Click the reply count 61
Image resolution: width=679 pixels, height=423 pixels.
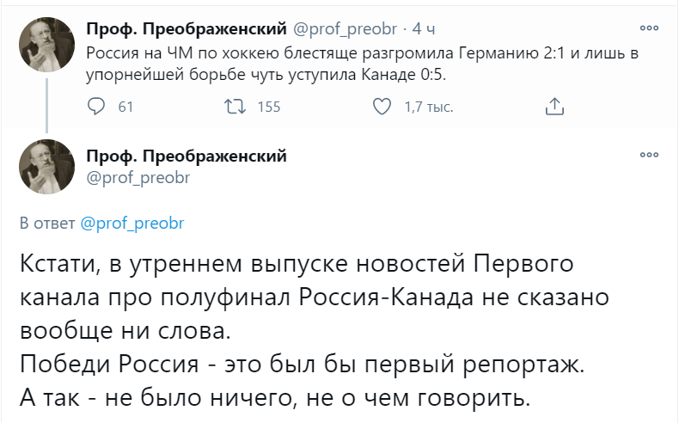tap(125, 107)
